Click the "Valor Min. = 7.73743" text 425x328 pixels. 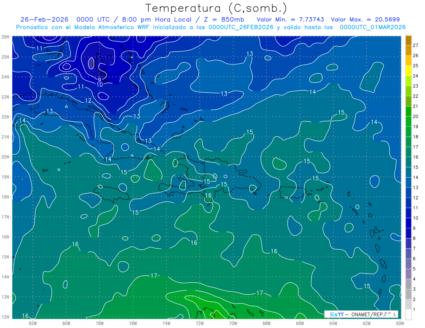point(291,19)
